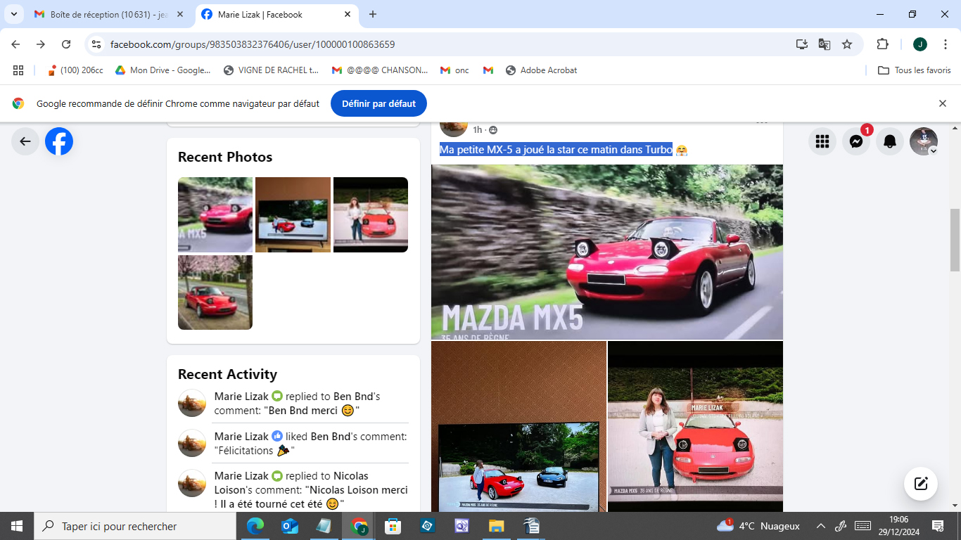This screenshot has height=540, width=961.
Task: Open File Explorer from the taskbar
Action: coord(497,526)
